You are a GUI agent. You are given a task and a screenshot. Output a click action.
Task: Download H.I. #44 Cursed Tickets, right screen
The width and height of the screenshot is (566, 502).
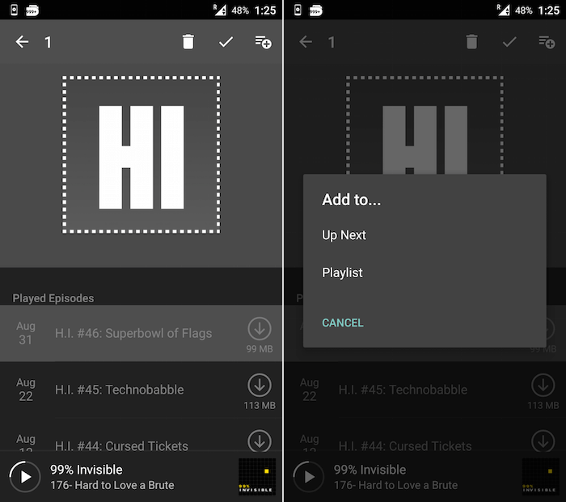tap(543, 441)
